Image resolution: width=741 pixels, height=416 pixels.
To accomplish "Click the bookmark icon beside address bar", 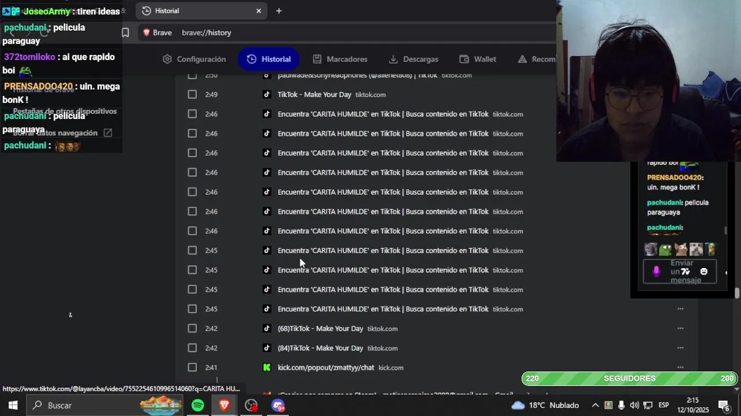I will pos(125,32).
